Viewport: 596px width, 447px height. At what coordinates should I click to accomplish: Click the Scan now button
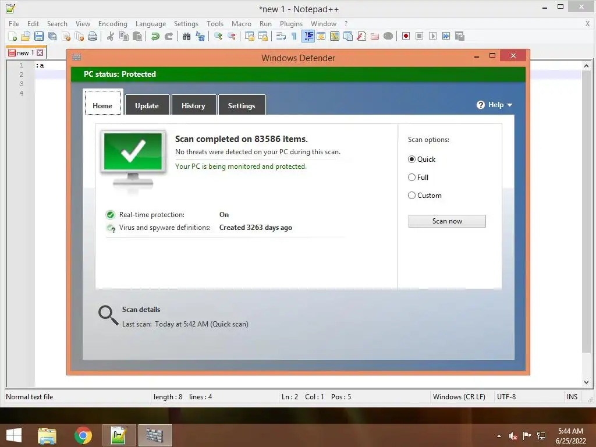(x=447, y=221)
